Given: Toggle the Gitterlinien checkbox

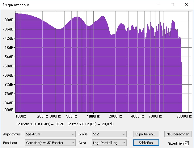Looking at the screenshot, I should coord(187,143).
